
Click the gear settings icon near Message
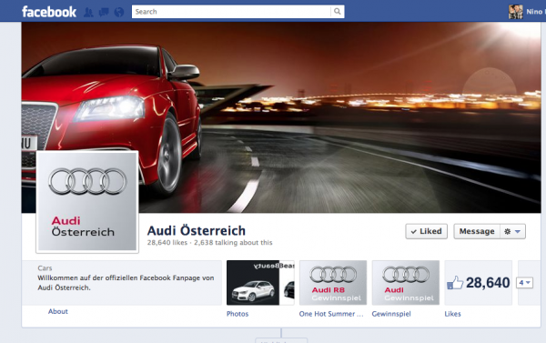tap(508, 232)
